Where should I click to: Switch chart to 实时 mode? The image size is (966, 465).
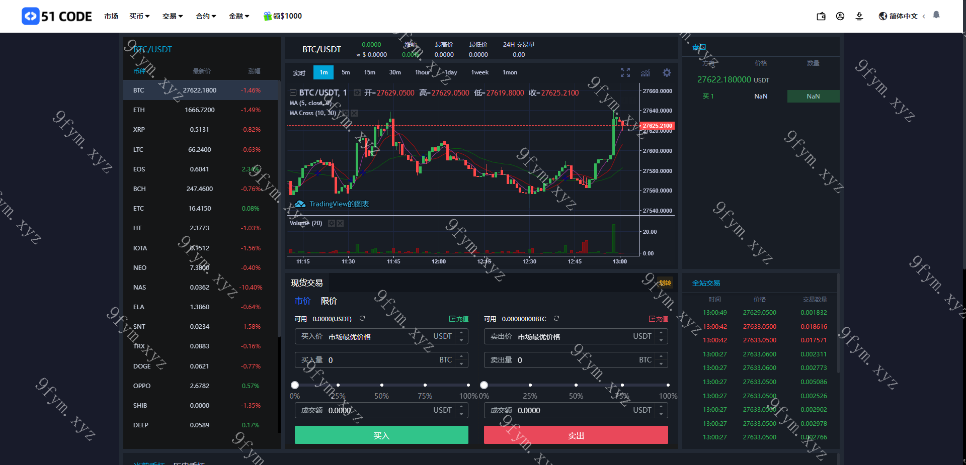(x=299, y=73)
